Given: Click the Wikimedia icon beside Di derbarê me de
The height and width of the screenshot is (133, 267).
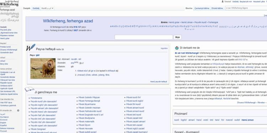Looking at the screenshot, I should click(177, 48).
